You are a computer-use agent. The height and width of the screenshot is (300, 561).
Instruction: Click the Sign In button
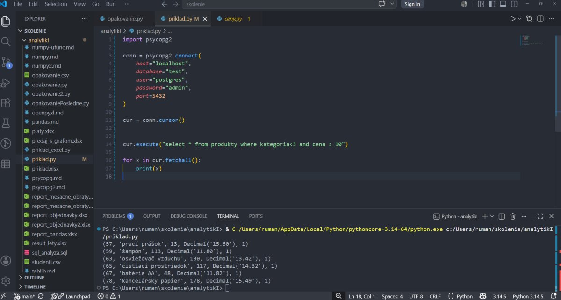click(x=412, y=4)
